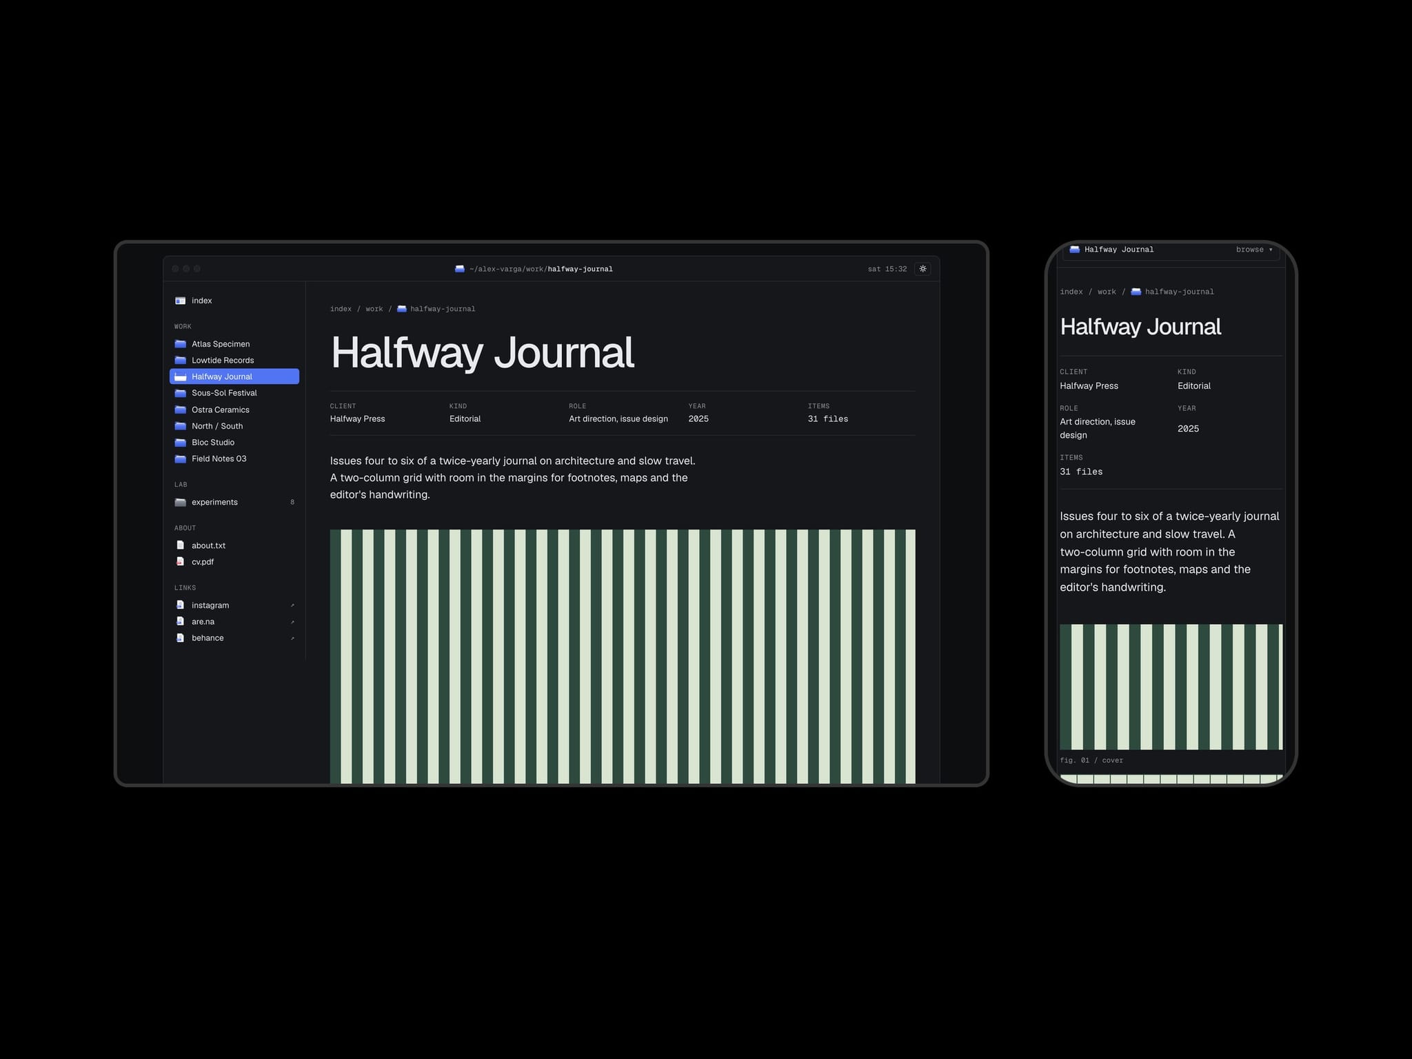
Task: Click the striped cover image on desktop
Action: pos(623,656)
